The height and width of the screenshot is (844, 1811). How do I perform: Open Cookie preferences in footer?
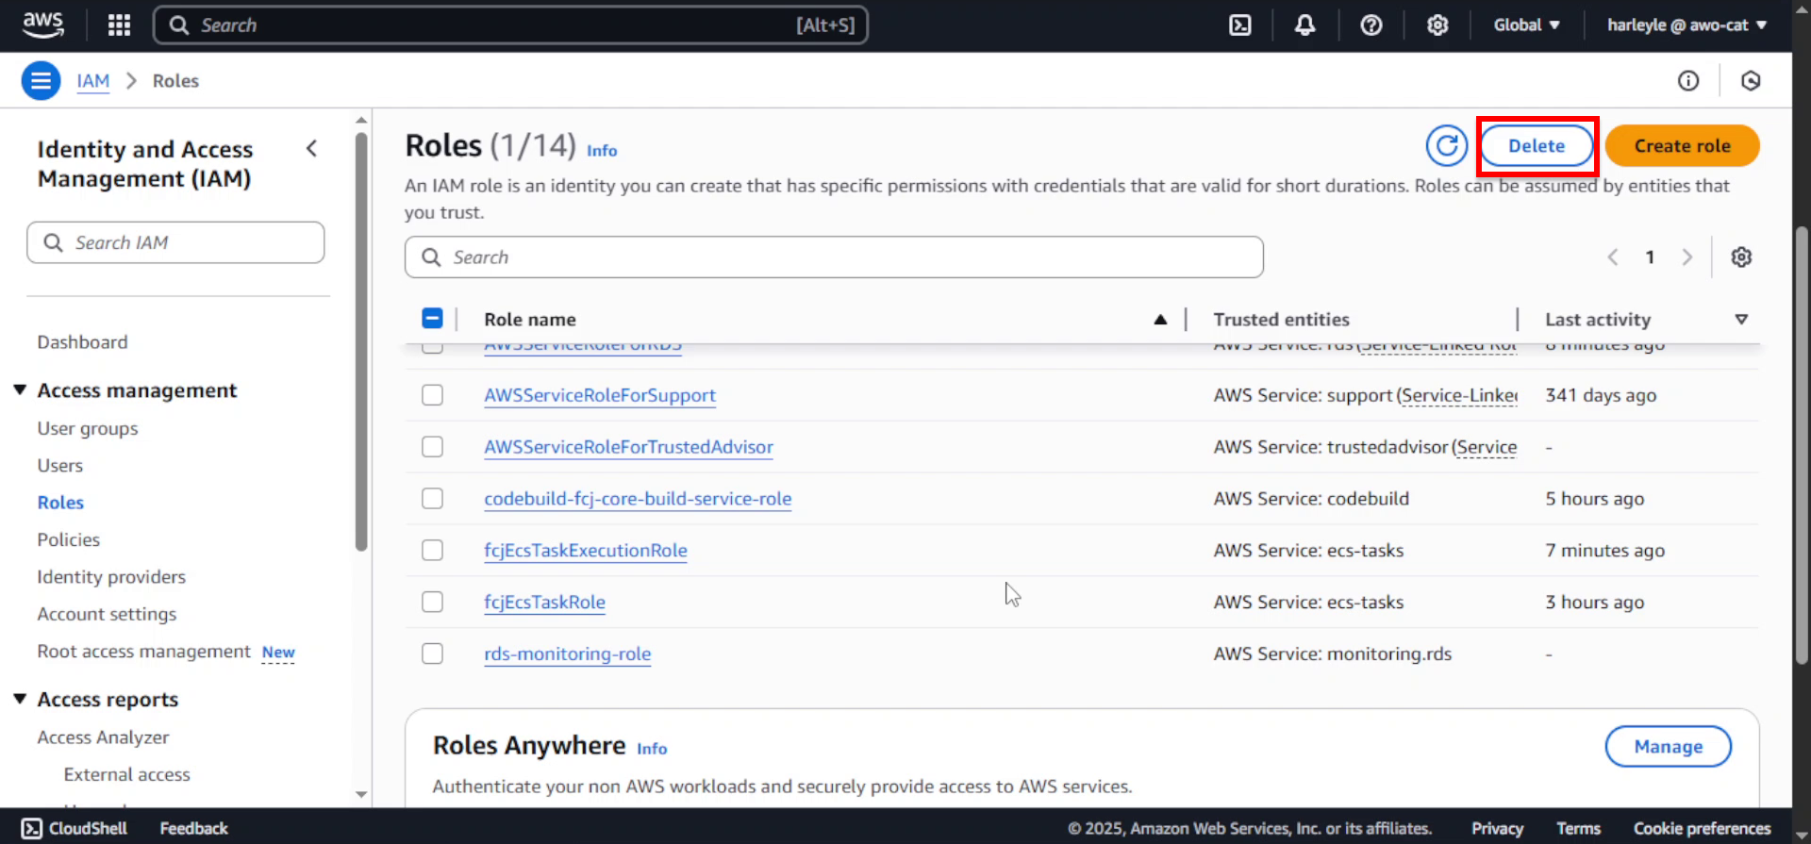tap(1702, 828)
